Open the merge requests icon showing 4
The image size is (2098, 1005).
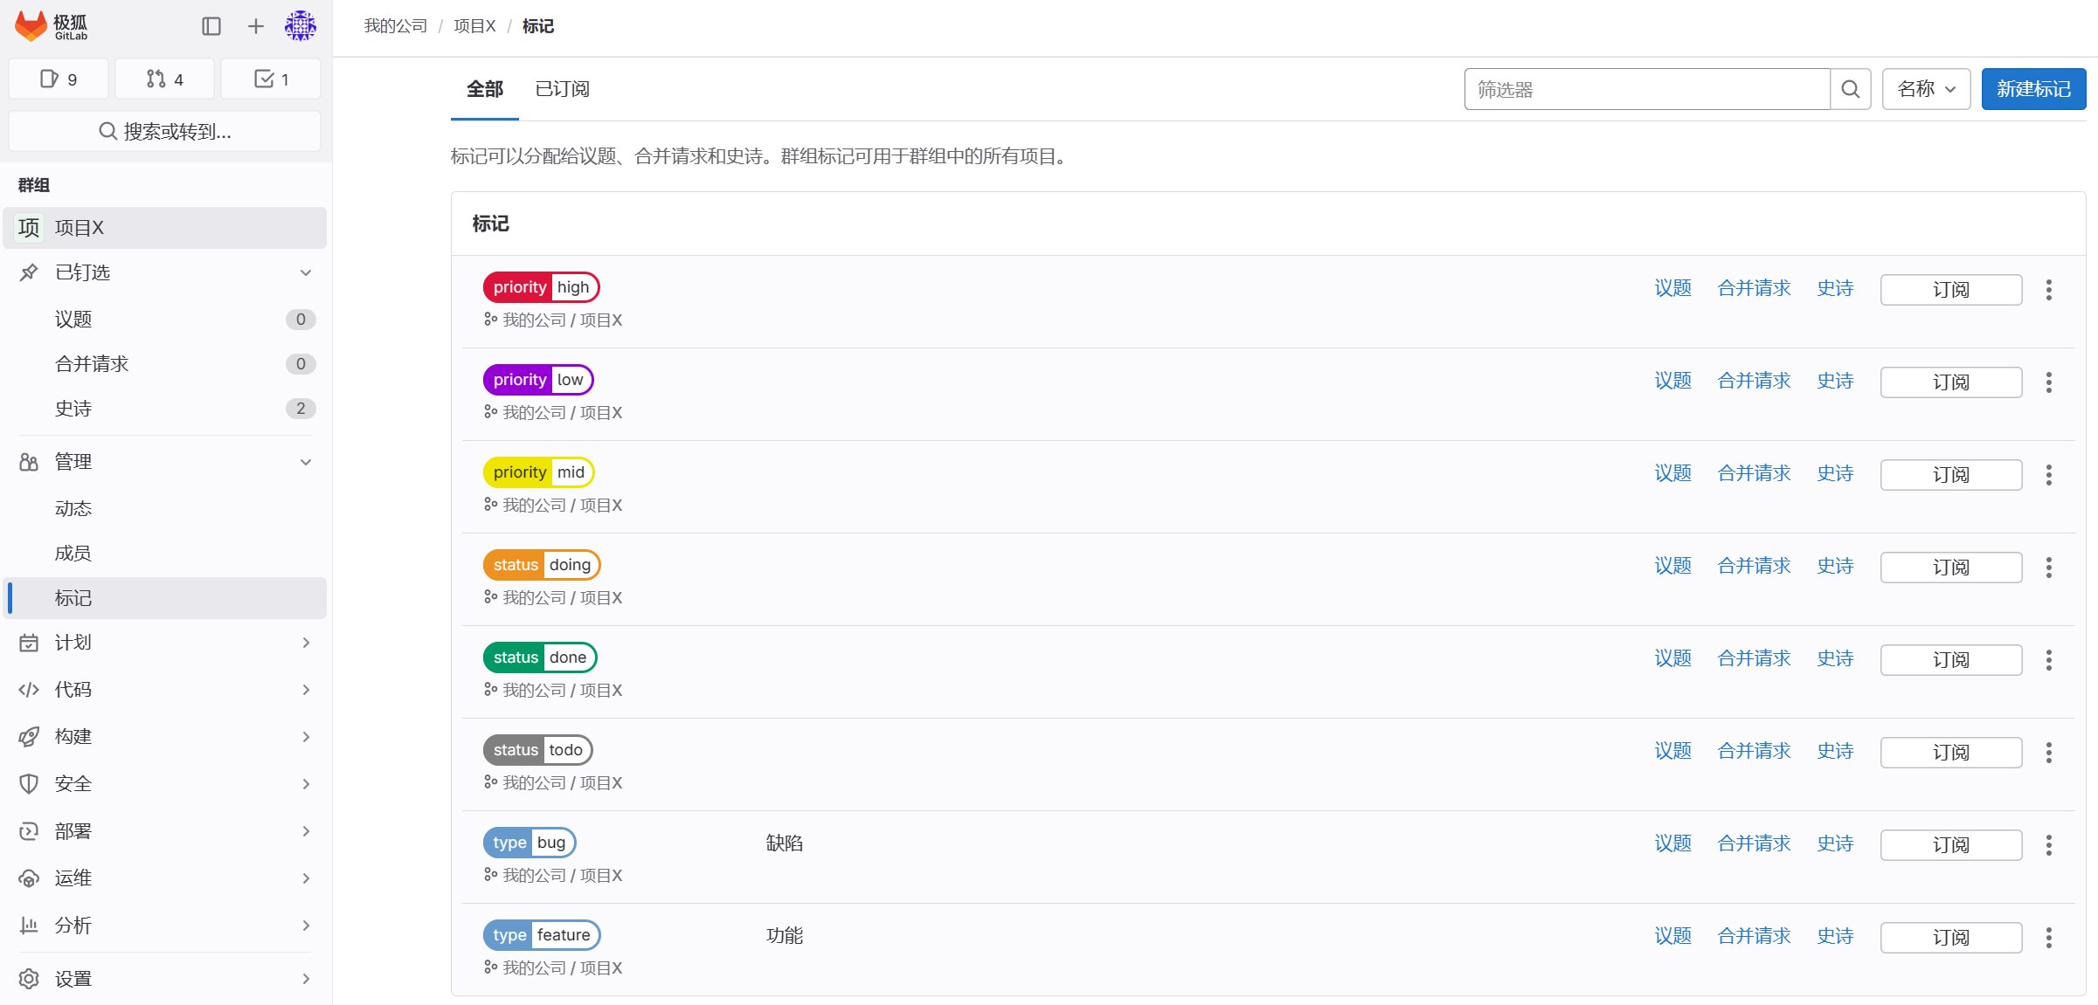point(164,79)
